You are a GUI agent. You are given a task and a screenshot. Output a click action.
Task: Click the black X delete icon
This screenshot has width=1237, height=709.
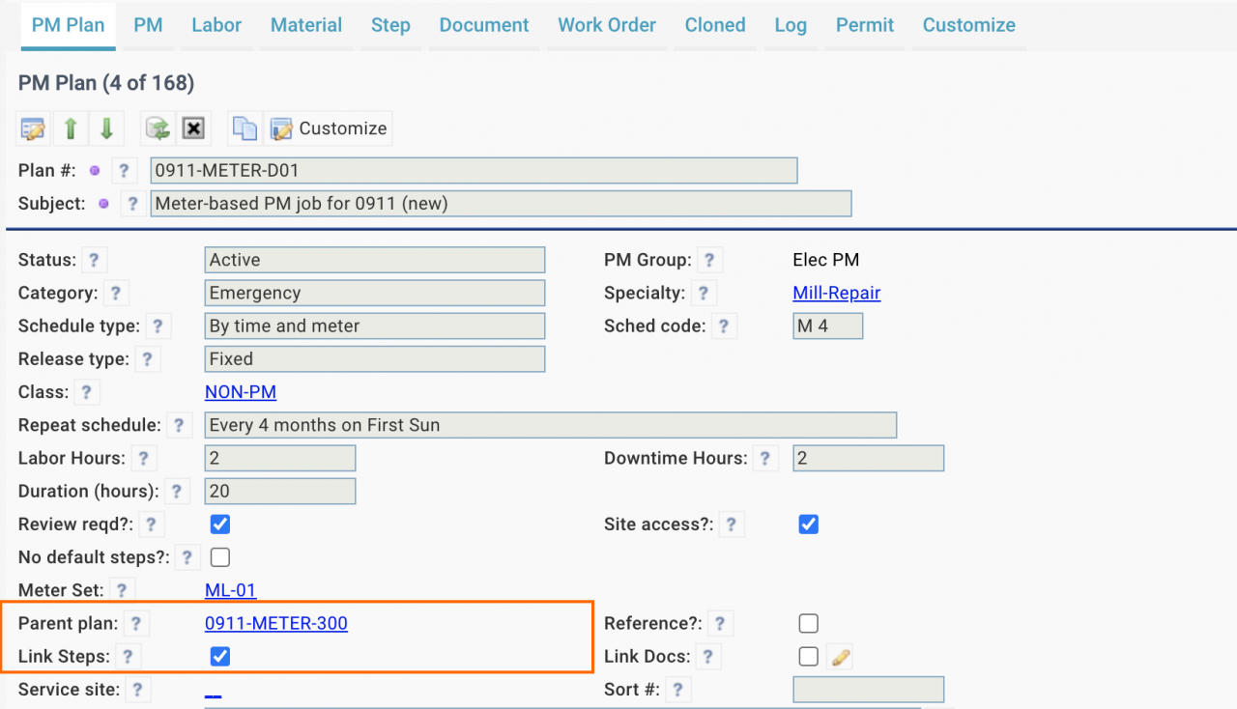pyautogui.click(x=193, y=128)
